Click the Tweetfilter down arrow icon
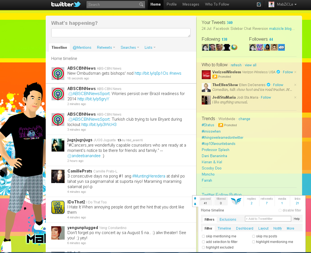Screen dimensions: 311x253 (x=195, y=204)
